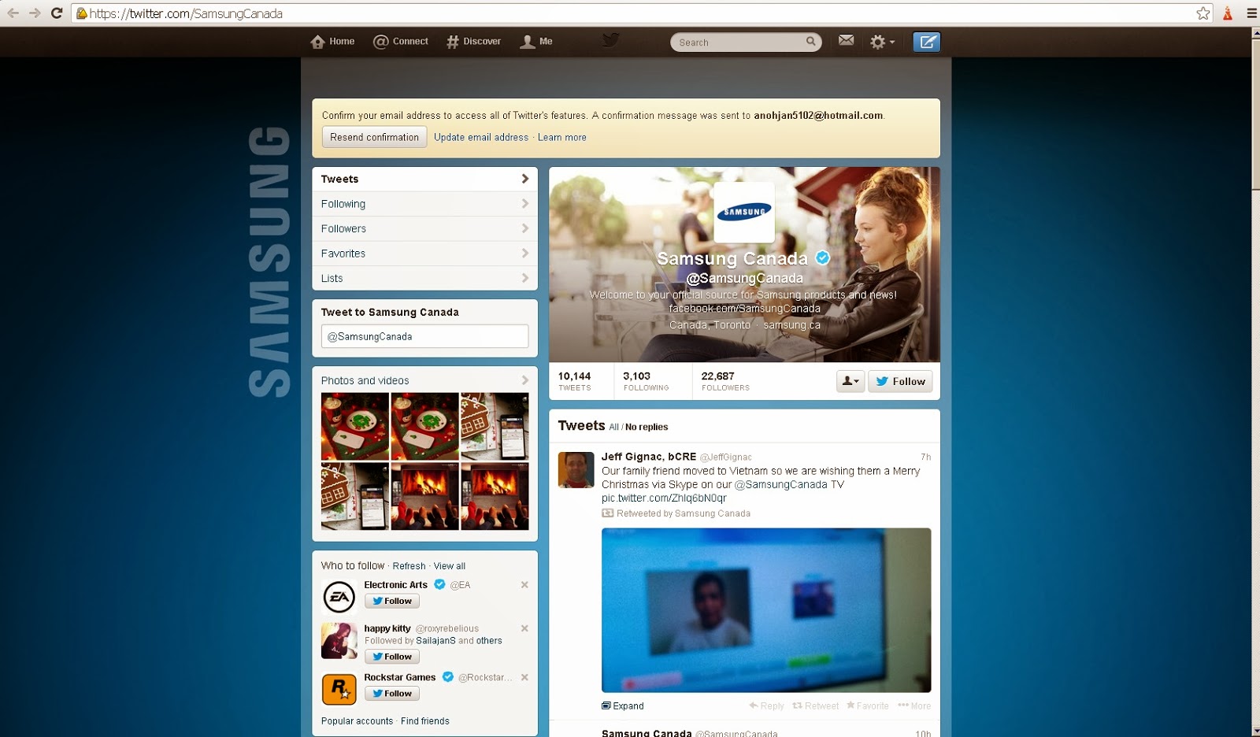Open the pic.twitter.com/Zhlq6bN0qr link
1260x737 pixels.
tap(664, 498)
